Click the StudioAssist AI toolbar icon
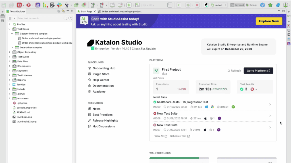 [137, 5]
